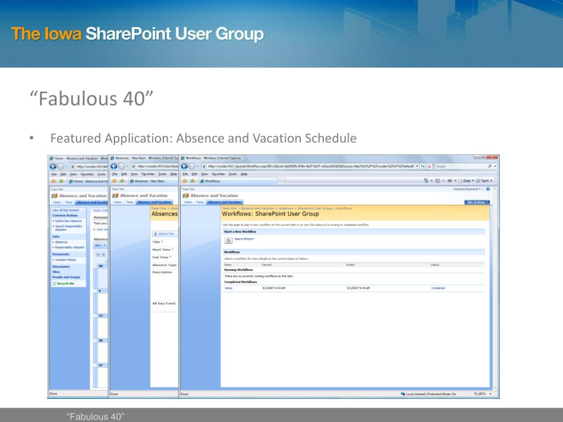Open zoom dropdown arrow in status bar
Image resolution: width=563 pixels, height=422 pixels.
click(x=491, y=394)
